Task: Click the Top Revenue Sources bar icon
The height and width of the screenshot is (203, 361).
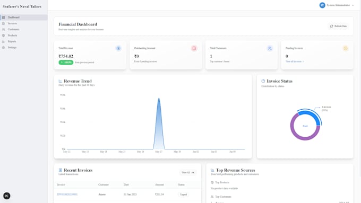Action: (212, 170)
